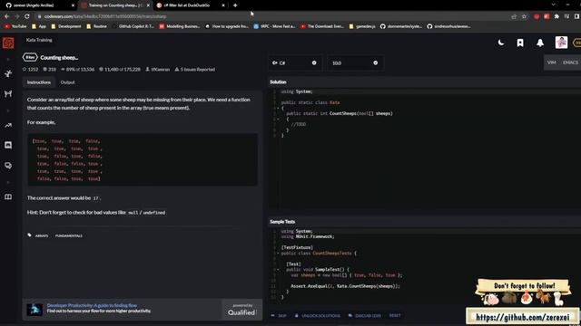
Task: Open Developer Productivity guide ad link
Action: click(92, 305)
